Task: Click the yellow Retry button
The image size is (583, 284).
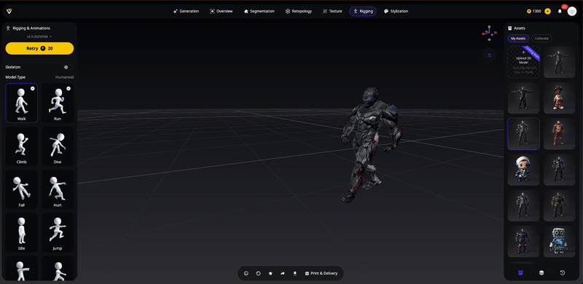Action: pos(39,48)
